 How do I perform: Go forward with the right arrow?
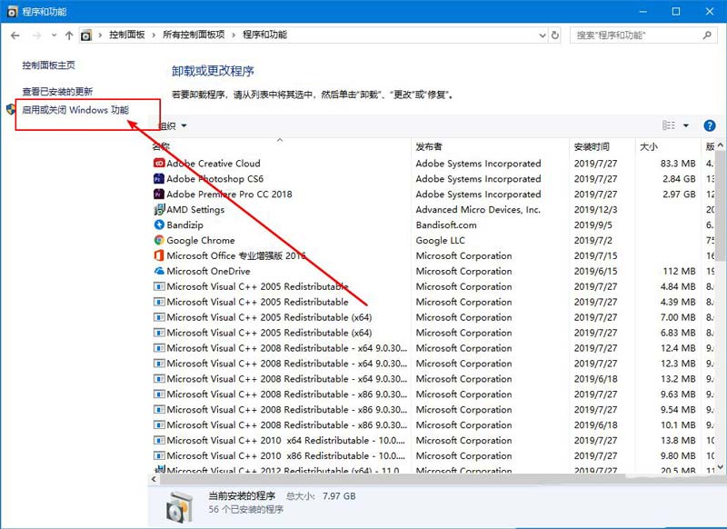click(x=36, y=35)
